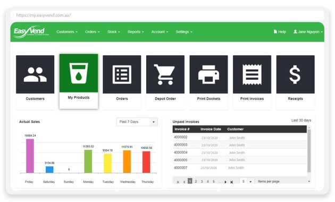Click the Wednesday orange sales bar

(127, 162)
